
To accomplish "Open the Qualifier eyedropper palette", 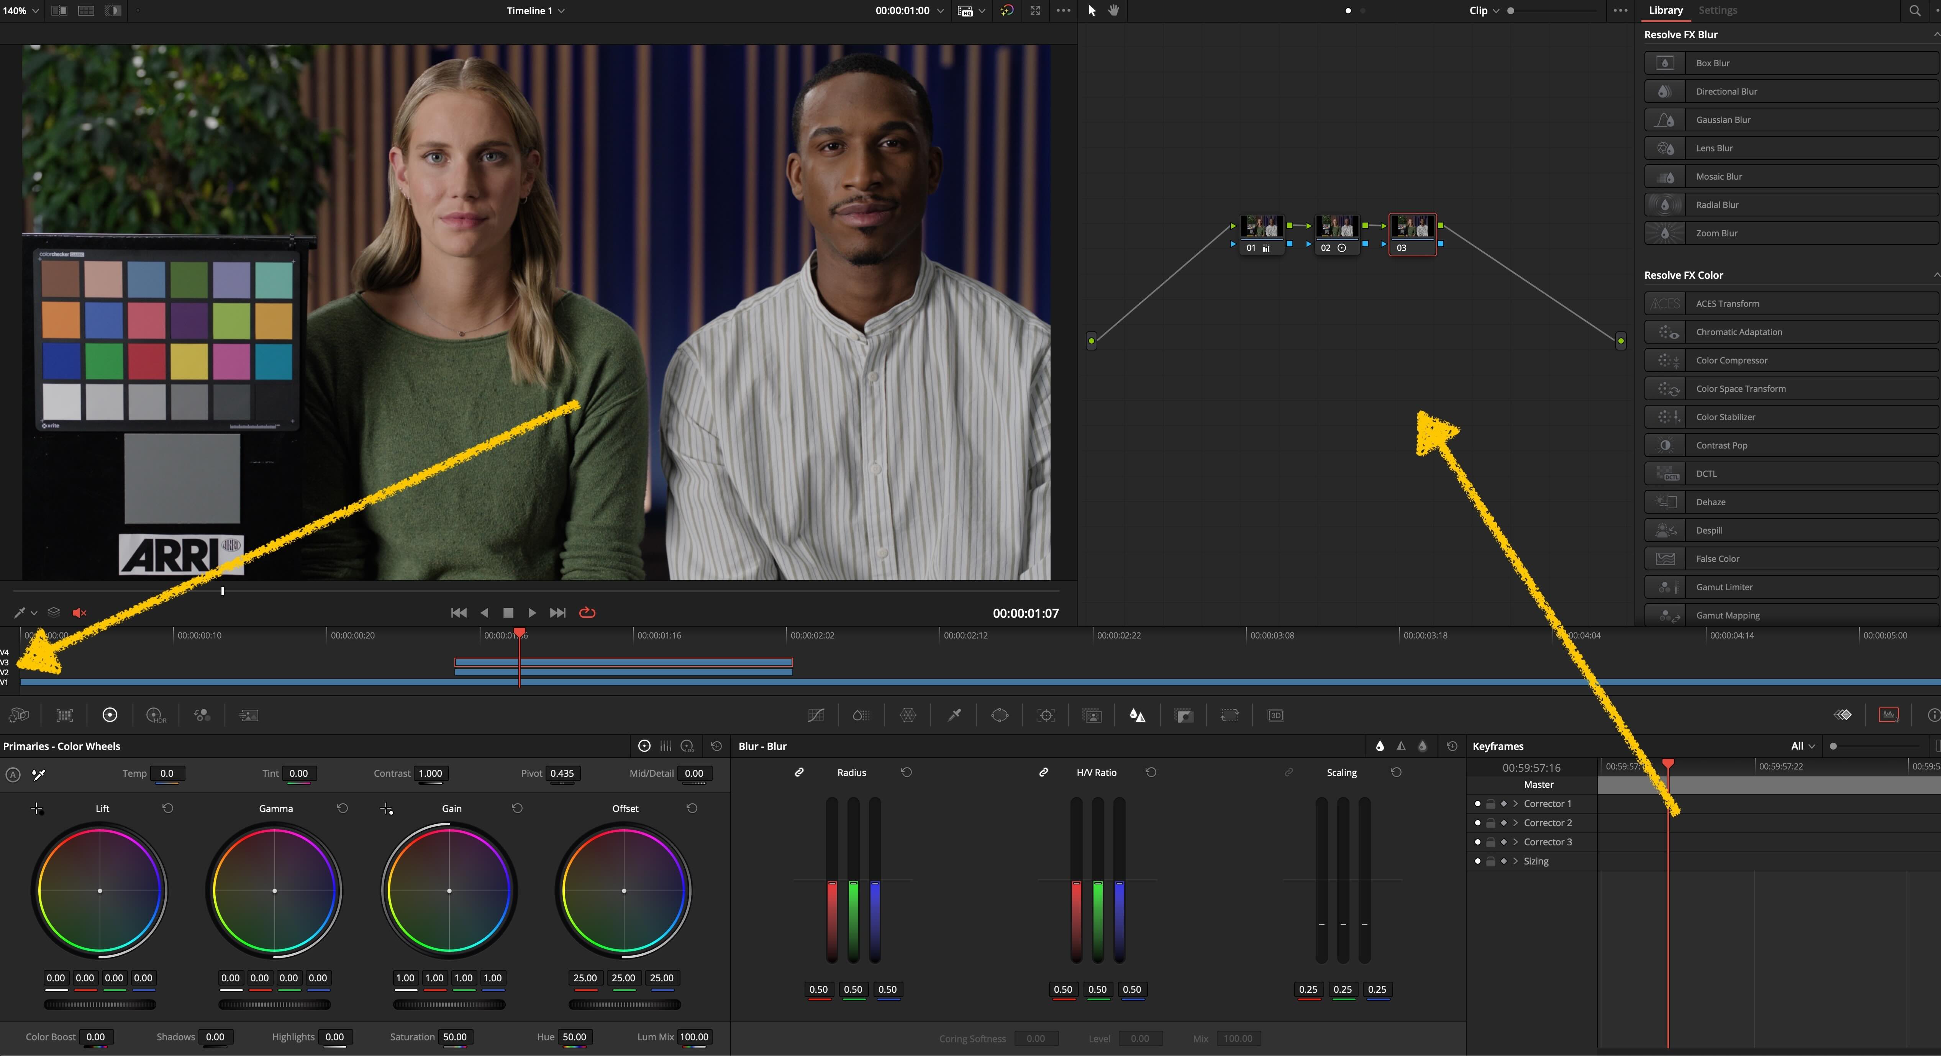I will click(x=954, y=715).
